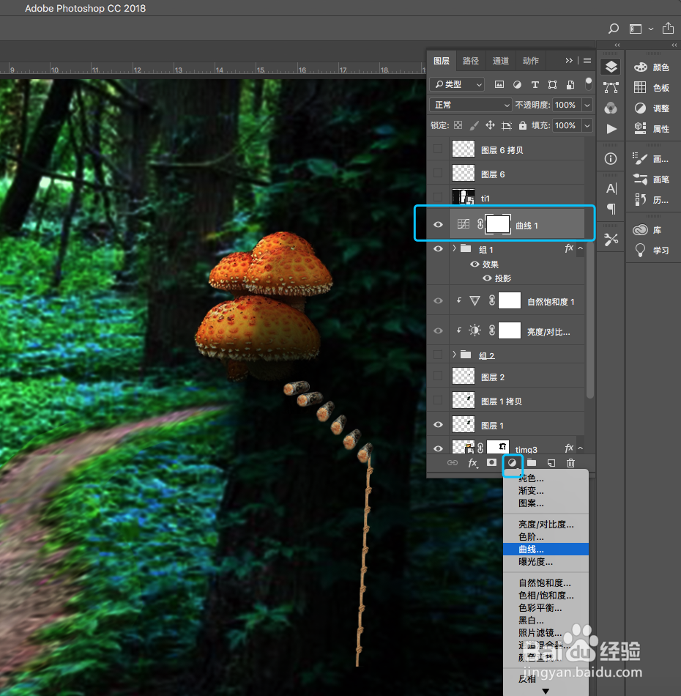The image size is (681, 696).
Task: Open workspace switcher icon
Action: (636, 29)
